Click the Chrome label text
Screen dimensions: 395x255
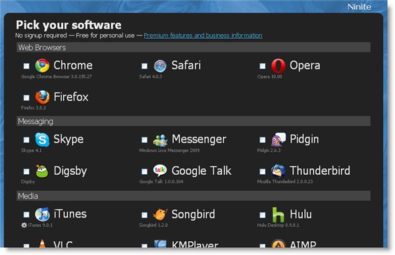(x=73, y=65)
